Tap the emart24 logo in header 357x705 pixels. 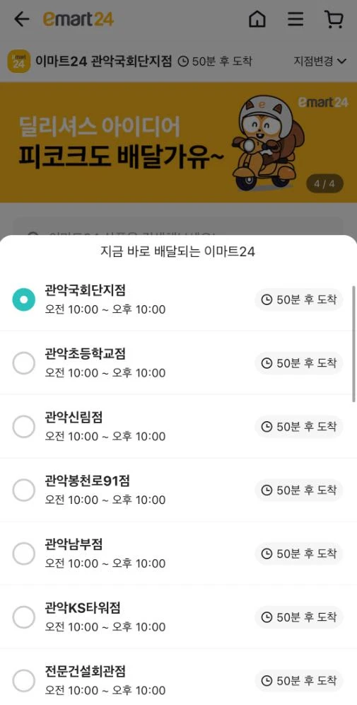(78, 19)
